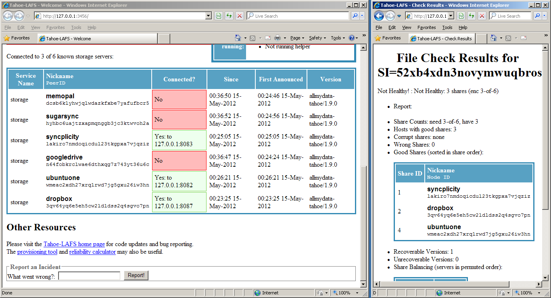Open Safety command menu in Welcome window
Screen dimensions: 551x298
(318, 38)
